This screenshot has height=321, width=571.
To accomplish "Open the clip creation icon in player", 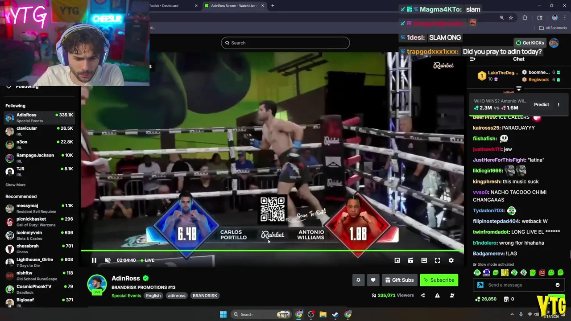I will (x=410, y=260).
